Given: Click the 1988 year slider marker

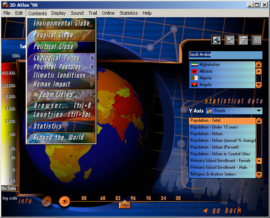Looking at the screenshot, I should 124,205.
